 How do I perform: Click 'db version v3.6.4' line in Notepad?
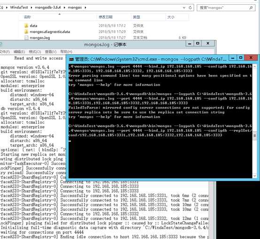pyautogui.click(x=20, y=109)
